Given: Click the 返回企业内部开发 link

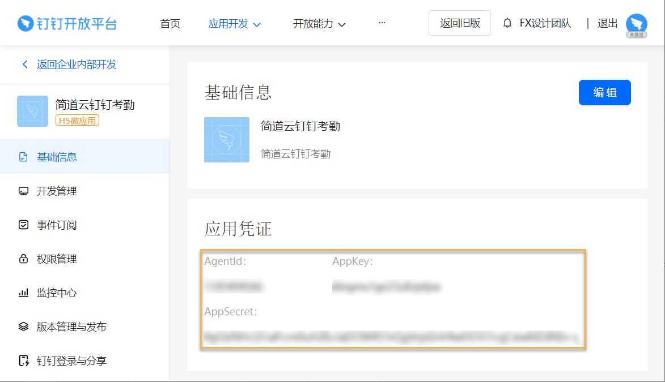Looking at the screenshot, I should (77, 65).
